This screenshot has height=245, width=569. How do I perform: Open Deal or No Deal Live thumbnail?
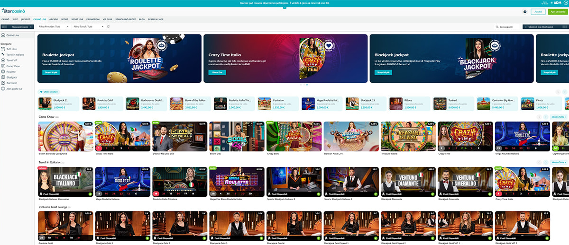tap(179, 136)
